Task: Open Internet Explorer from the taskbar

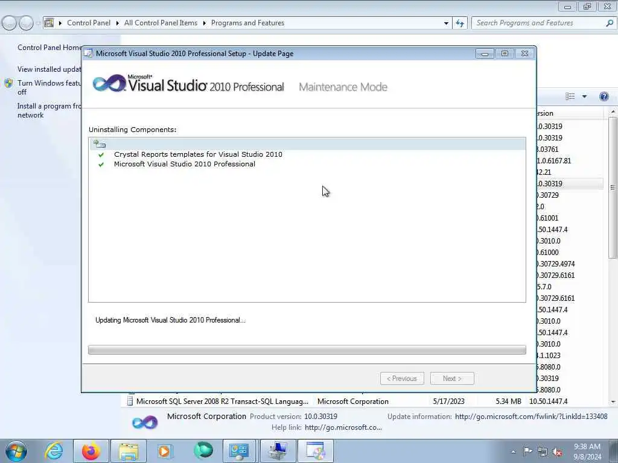Action: (x=54, y=451)
